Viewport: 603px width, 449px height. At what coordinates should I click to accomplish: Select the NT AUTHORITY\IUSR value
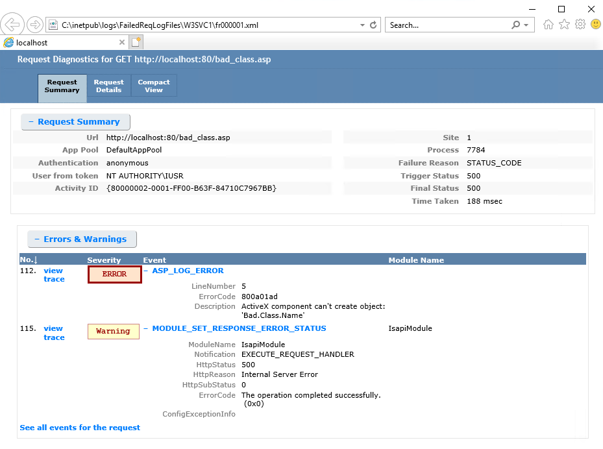click(145, 176)
